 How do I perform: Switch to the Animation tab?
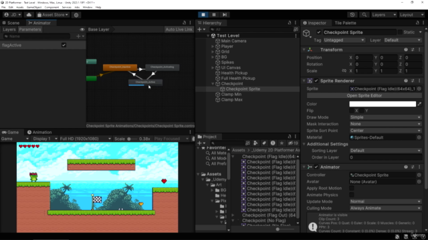click(x=39, y=132)
